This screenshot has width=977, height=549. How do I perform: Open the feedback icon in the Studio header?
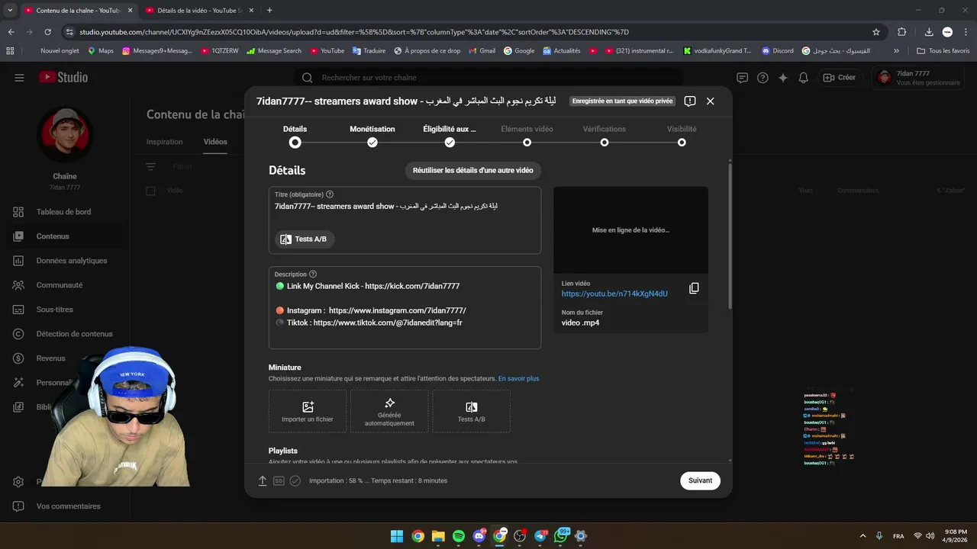pyautogui.click(x=742, y=78)
